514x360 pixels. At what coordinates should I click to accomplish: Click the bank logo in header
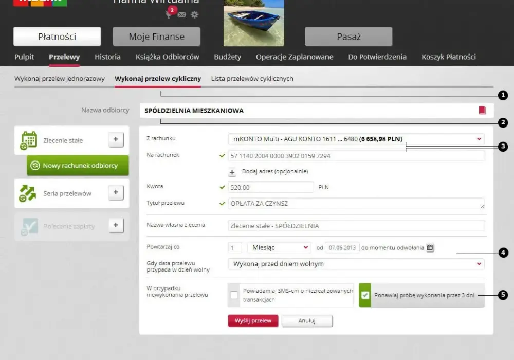pyautogui.click(x=40, y=3)
